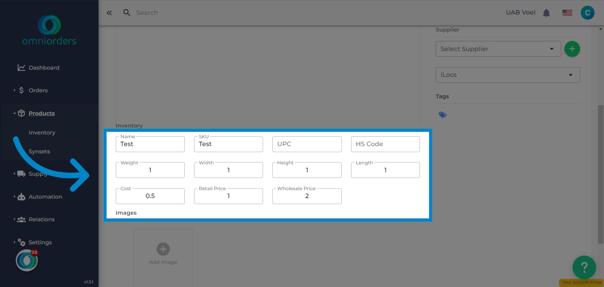Open the iLocs dropdown

[507, 75]
